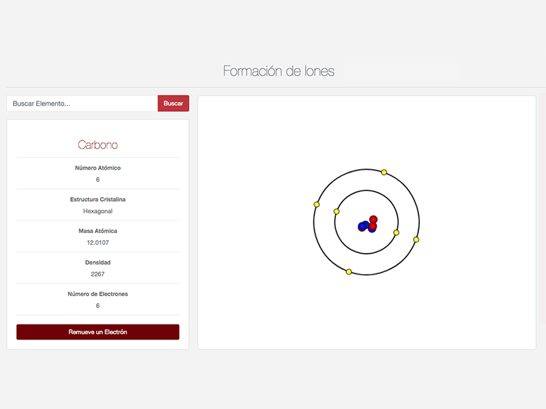Viewport: 546px width, 409px height.
Task: Click the Remueve un Electrón button
Action: click(97, 332)
